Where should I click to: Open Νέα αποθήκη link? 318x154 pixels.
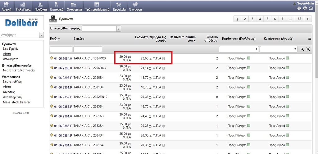[12, 82]
